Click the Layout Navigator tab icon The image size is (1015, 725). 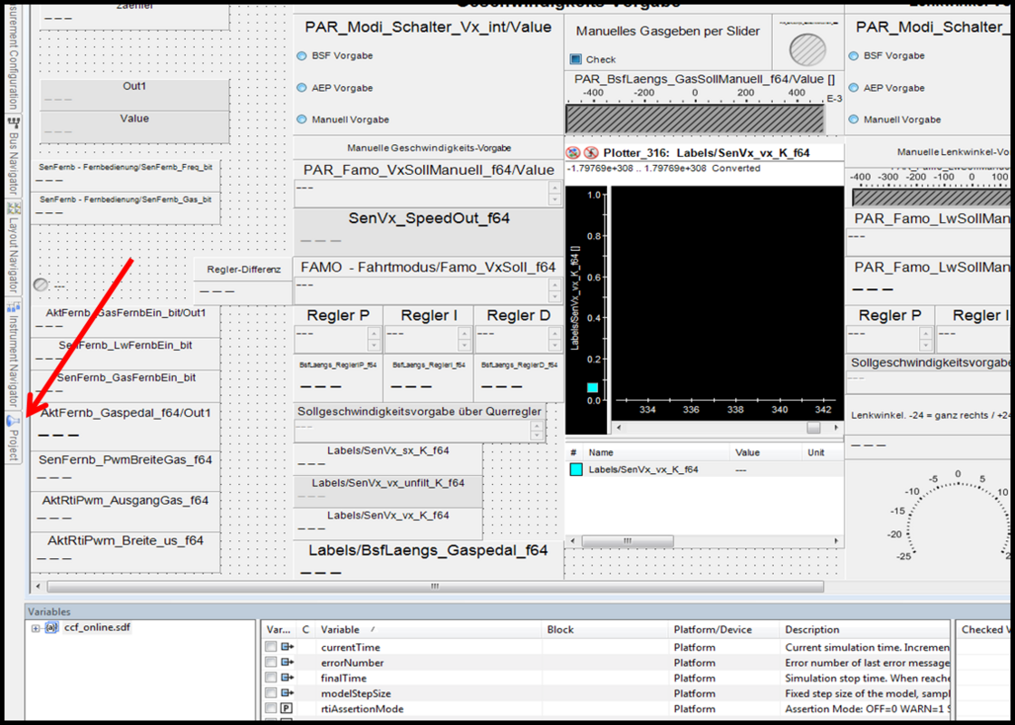pos(13,208)
